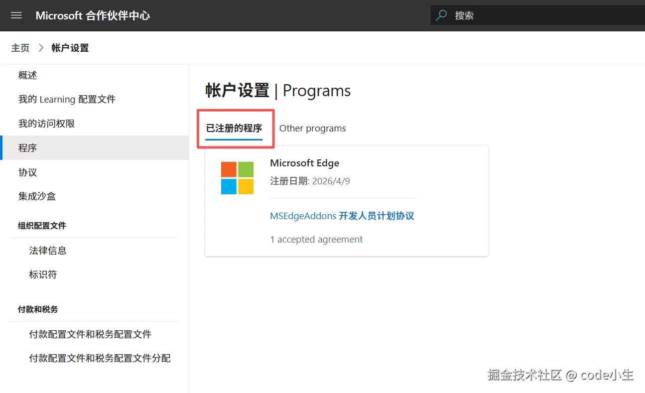The height and width of the screenshot is (393, 645).
Task: Click 1 accepted agreement text
Action: click(316, 240)
